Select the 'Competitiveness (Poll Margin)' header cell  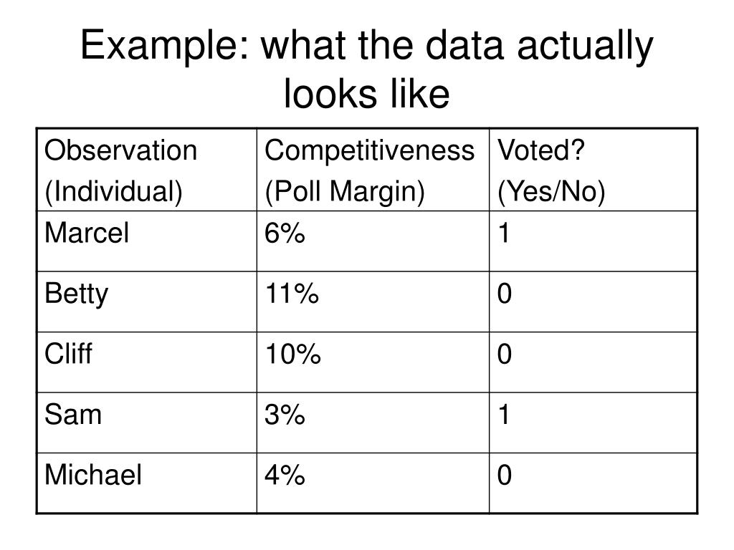[x=373, y=170]
